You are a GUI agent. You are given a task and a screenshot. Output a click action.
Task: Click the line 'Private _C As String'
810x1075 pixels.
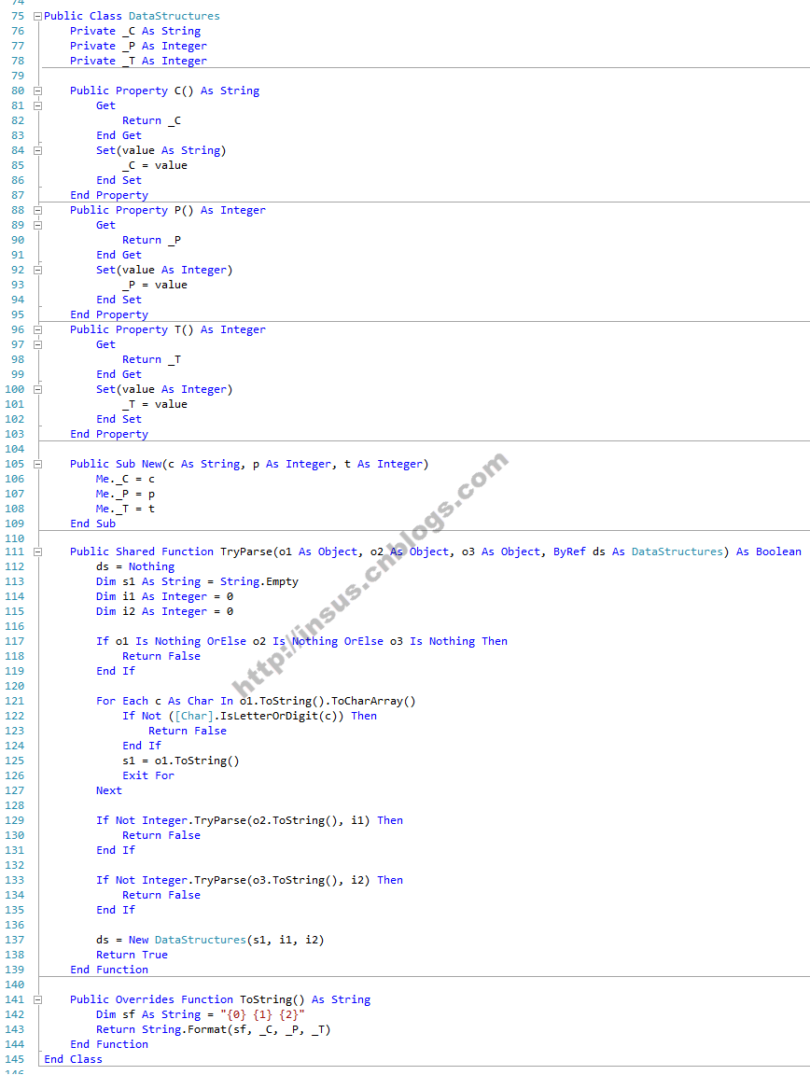coord(135,31)
